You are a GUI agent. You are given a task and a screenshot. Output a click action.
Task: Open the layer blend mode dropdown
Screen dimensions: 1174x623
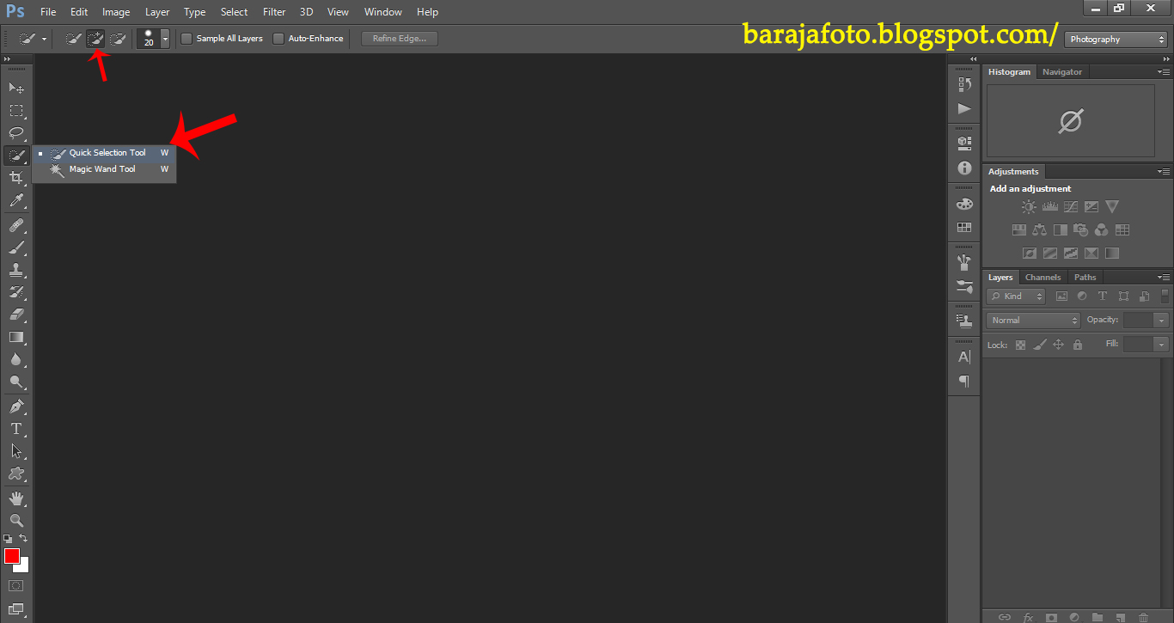pos(1031,320)
